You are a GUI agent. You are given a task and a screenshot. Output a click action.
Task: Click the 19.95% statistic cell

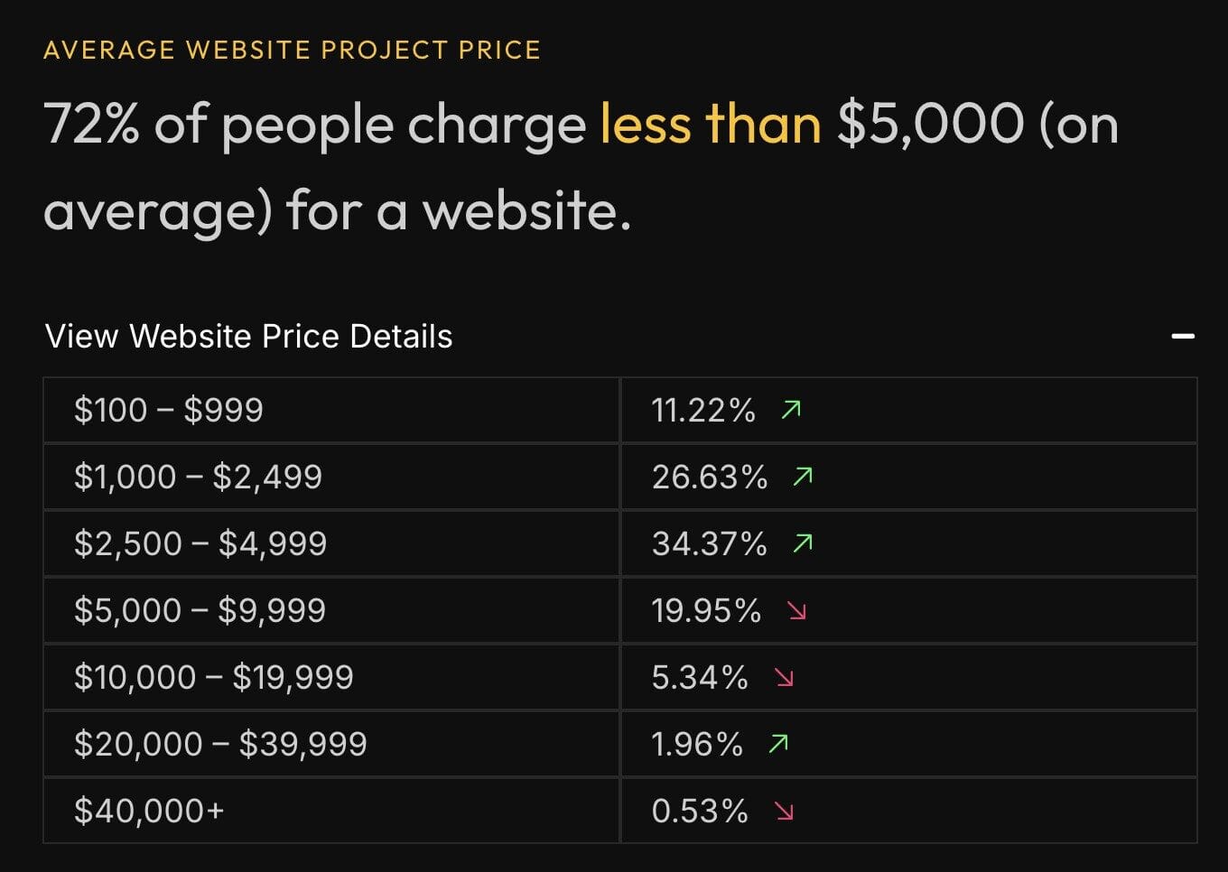pos(705,609)
